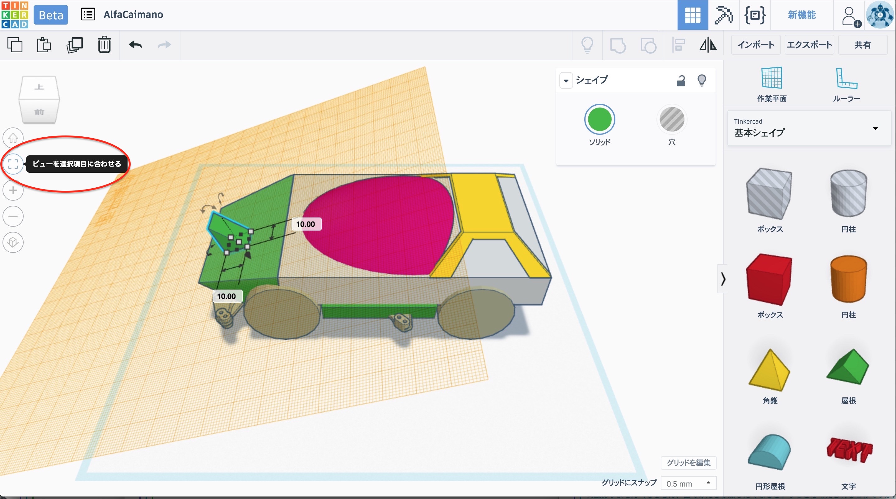Set shape to hole mode

pos(672,120)
